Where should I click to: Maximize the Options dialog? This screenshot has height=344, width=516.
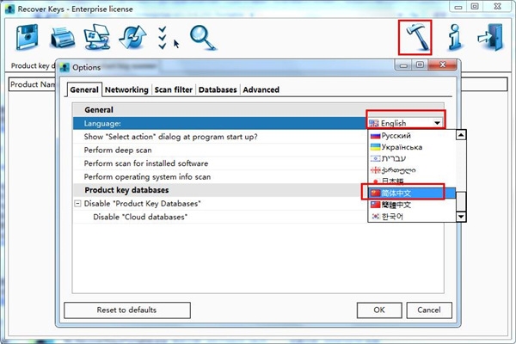[x=420, y=64]
